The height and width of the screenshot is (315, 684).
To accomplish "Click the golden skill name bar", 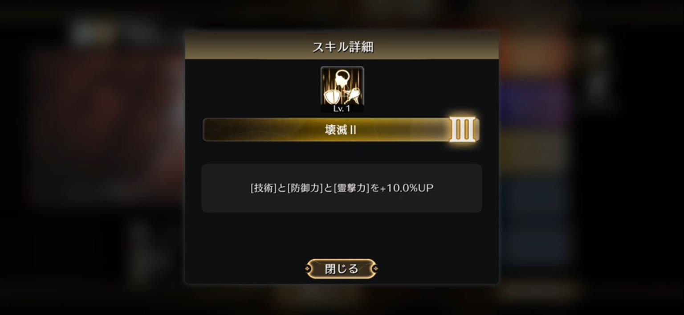I will click(326, 130).
